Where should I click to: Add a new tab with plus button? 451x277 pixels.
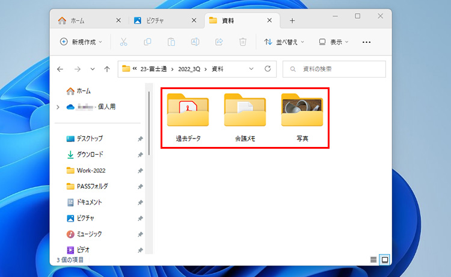tap(292, 20)
